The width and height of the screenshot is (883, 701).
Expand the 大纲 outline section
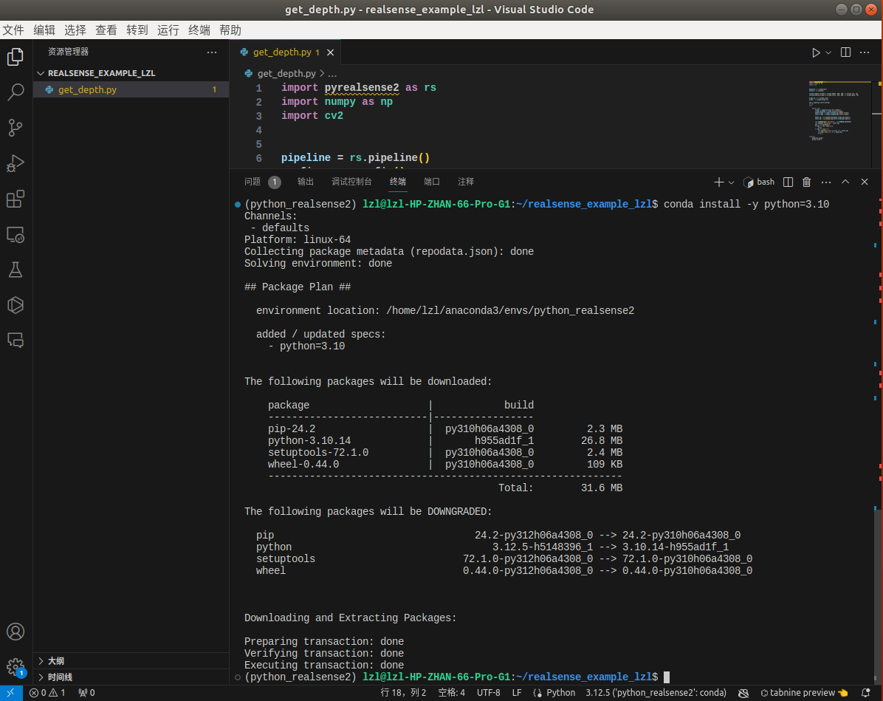click(x=56, y=661)
